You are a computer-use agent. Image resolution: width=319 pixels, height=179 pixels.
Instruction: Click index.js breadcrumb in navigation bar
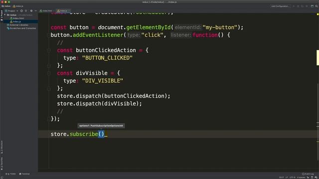pos(18,6)
